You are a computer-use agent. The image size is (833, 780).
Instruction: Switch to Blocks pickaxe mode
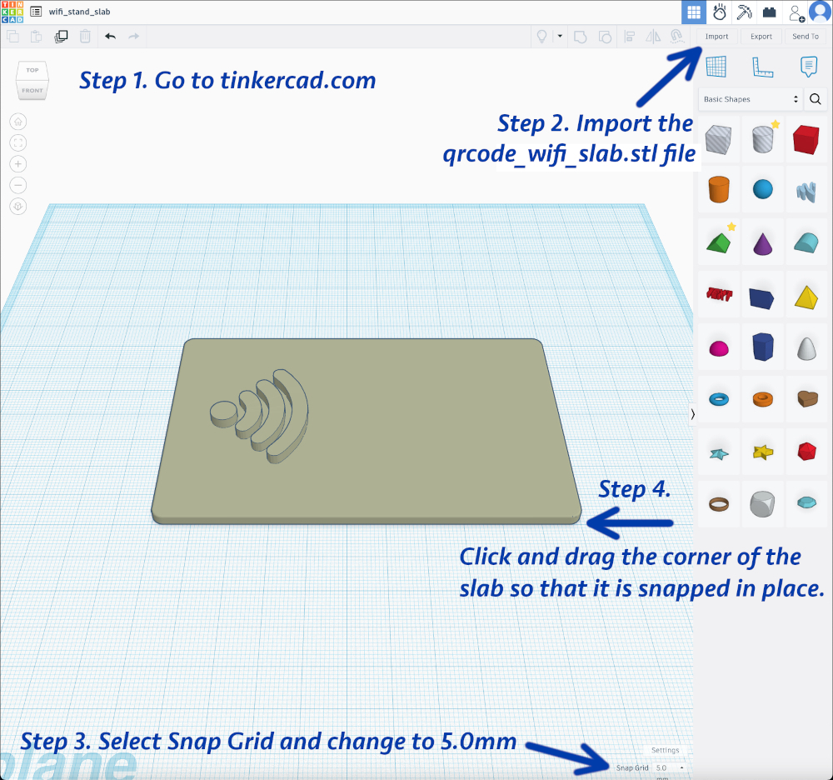(744, 12)
